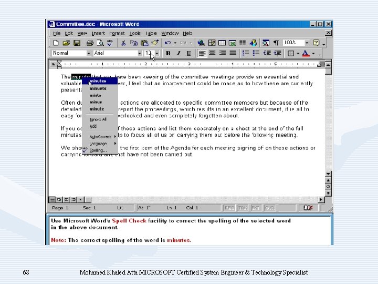
Task: Click the vertical scrollbar down arrow
Action: pyautogui.click(x=328, y=174)
